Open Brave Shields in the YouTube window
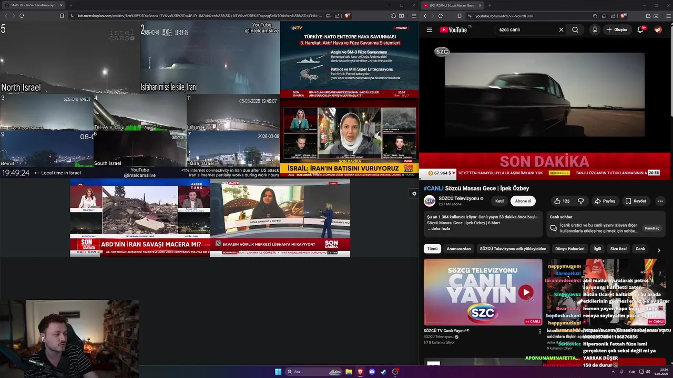Viewport: 673px width, 378px height. (x=623, y=16)
